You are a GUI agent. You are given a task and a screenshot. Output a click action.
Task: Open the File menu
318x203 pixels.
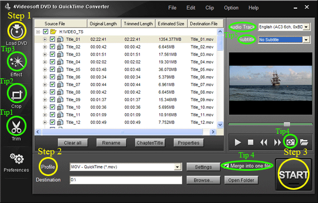(x=172, y=8)
